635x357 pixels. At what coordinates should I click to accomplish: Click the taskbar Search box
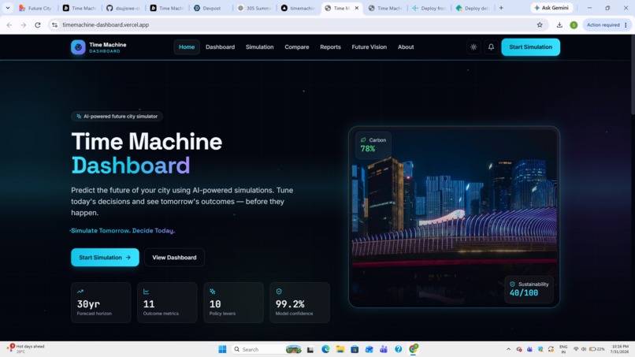[x=267, y=349]
